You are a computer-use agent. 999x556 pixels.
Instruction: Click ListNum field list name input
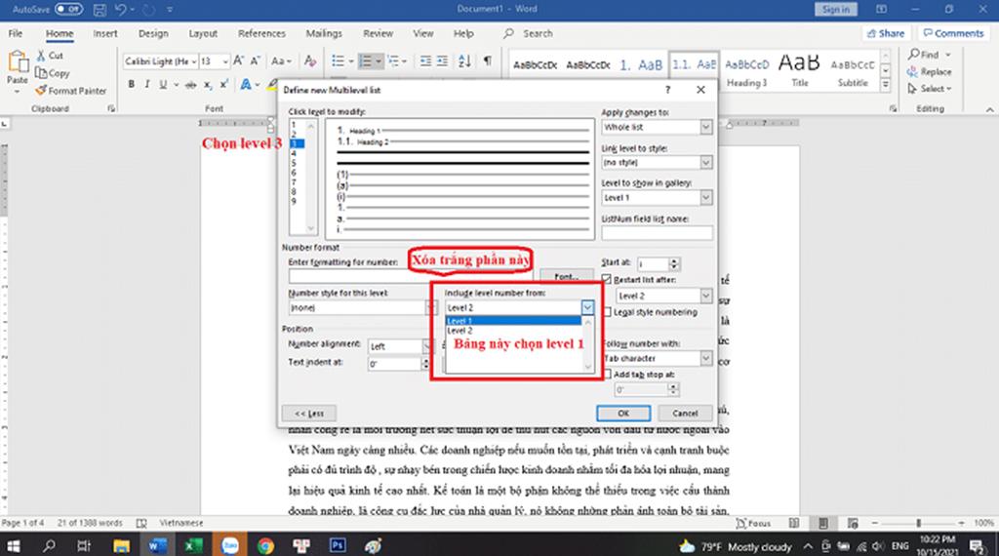coord(657,233)
